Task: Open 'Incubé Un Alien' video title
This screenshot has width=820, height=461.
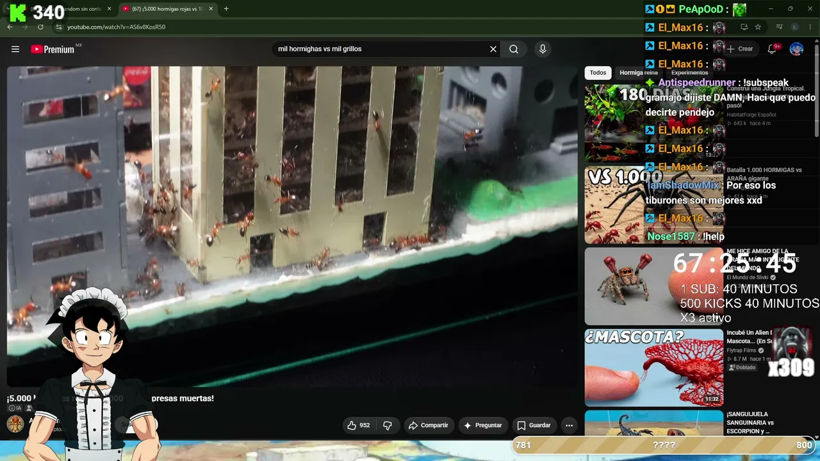Action: [x=750, y=337]
